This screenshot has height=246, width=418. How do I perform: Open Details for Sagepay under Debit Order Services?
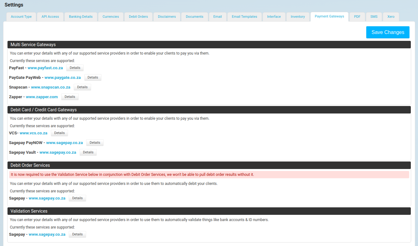click(x=77, y=198)
